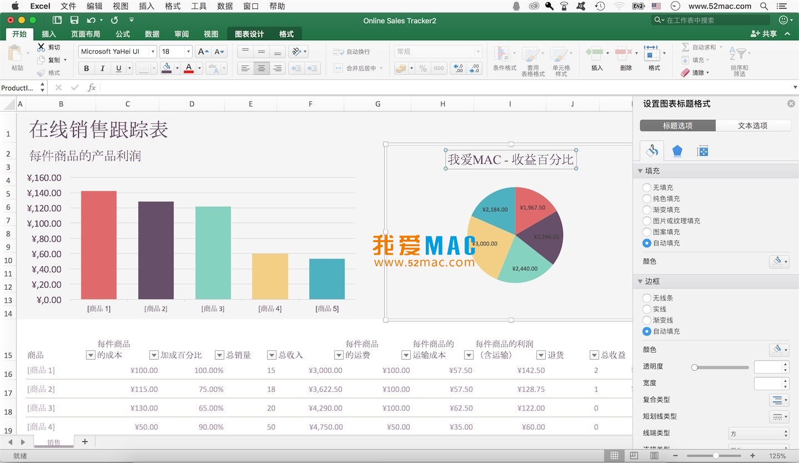Click the font color A icon
Screen dimensions: 799x463
189,68
